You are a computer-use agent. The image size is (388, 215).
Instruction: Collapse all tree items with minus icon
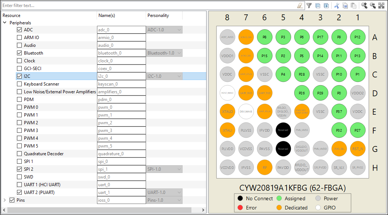pyautogui.click(x=318, y=6)
